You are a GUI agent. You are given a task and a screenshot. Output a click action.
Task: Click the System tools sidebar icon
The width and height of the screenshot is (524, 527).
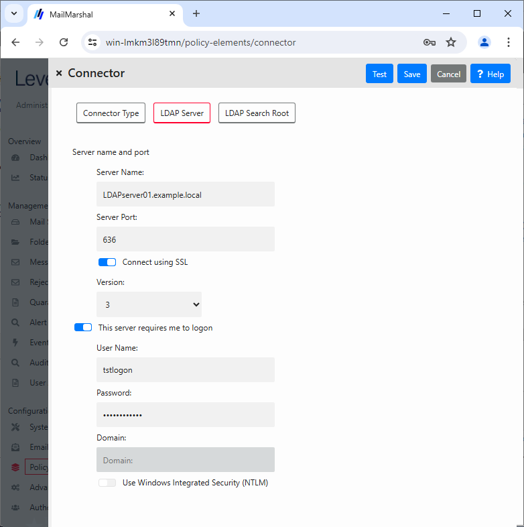(x=15, y=427)
